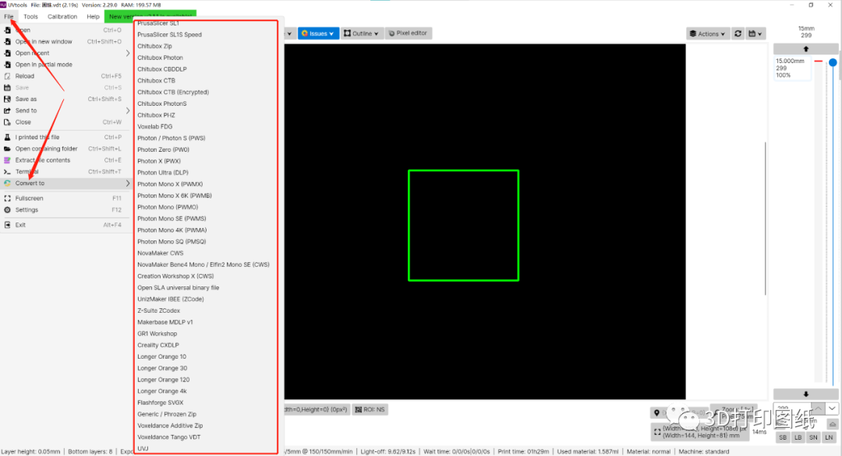Open the Help menu

click(x=93, y=16)
